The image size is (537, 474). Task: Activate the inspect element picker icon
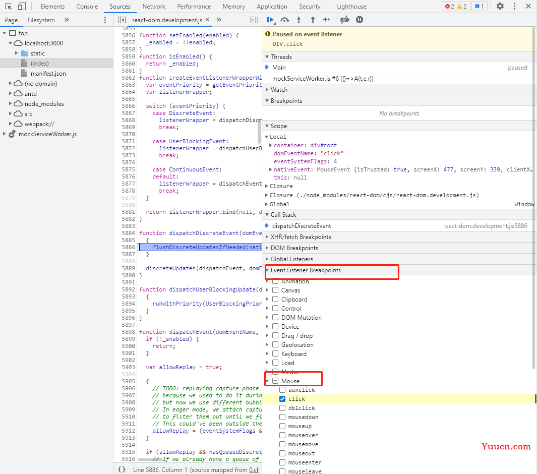point(8,6)
